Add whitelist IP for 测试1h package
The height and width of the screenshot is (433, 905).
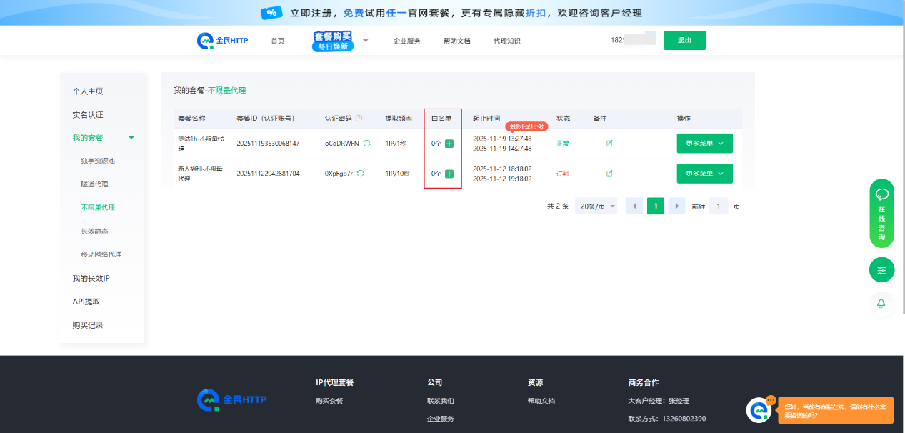[x=449, y=144]
